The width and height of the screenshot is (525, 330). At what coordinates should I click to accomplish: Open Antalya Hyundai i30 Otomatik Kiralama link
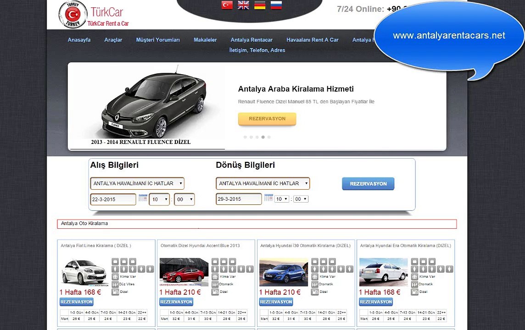click(x=305, y=246)
